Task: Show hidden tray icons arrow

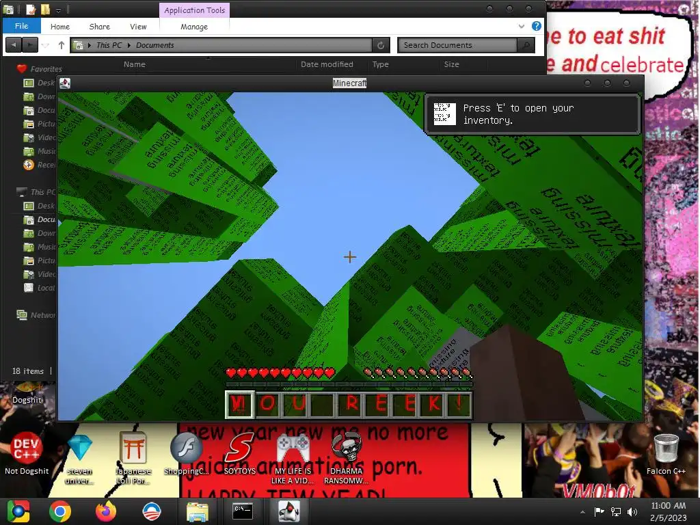Action: (x=582, y=512)
